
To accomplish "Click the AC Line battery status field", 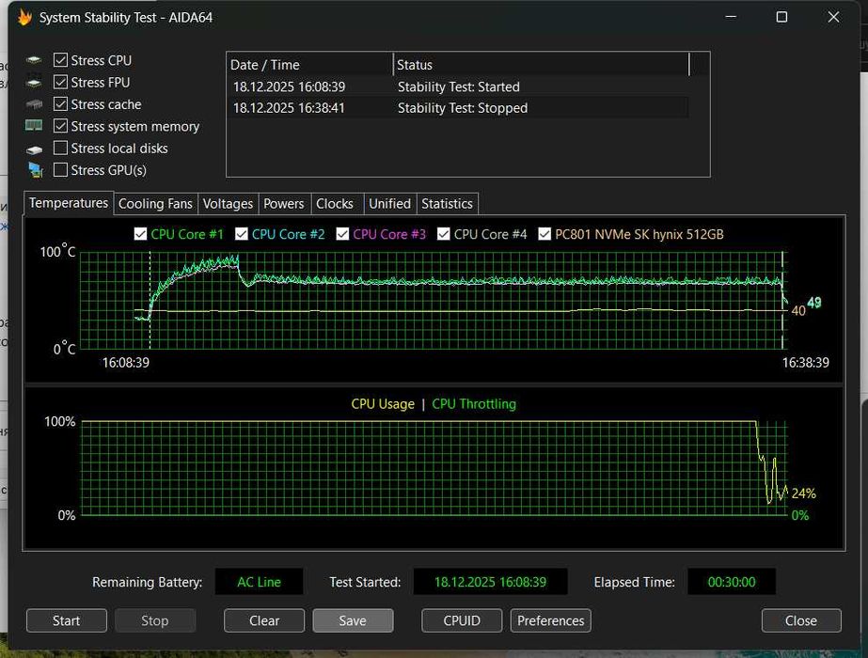I will coord(259,582).
